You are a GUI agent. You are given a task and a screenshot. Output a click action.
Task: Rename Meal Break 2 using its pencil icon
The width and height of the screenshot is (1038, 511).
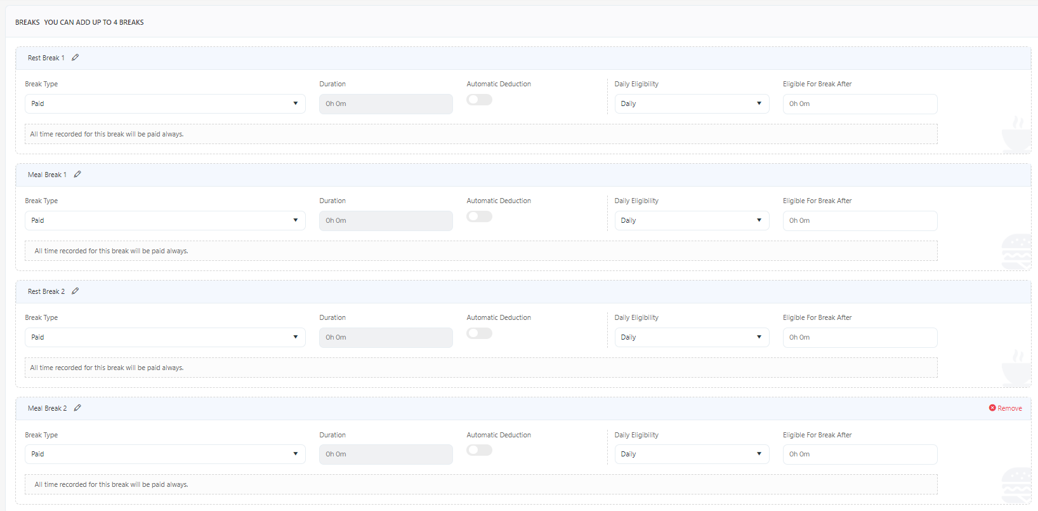tap(77, 408)
